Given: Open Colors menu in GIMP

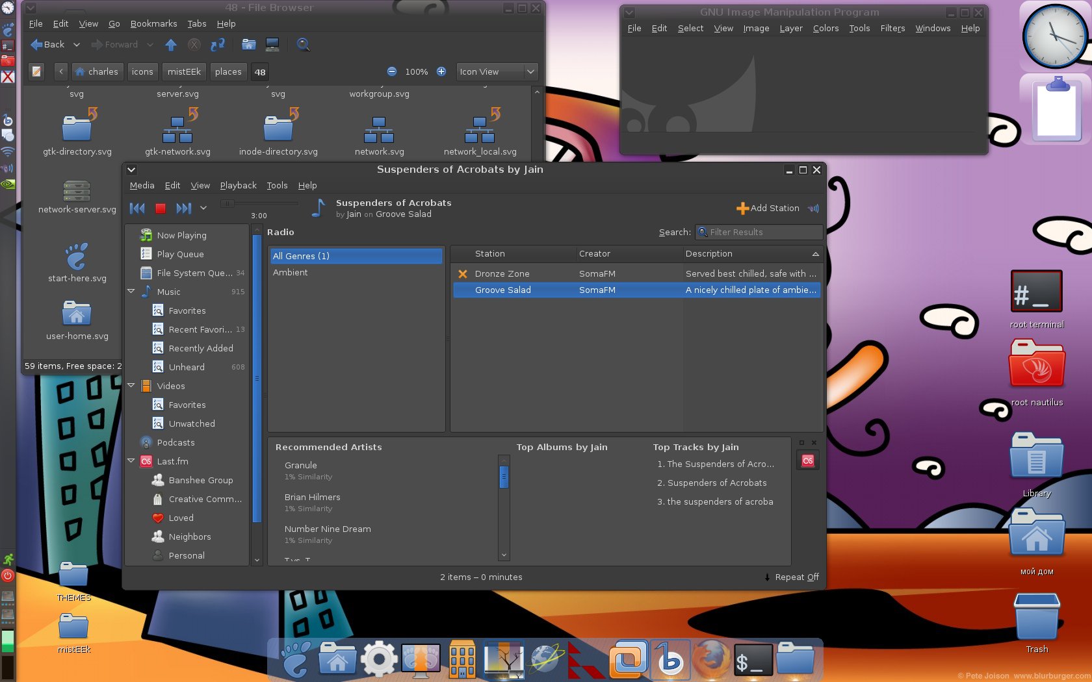Looking at the screenshot, I should click(825, 29).
